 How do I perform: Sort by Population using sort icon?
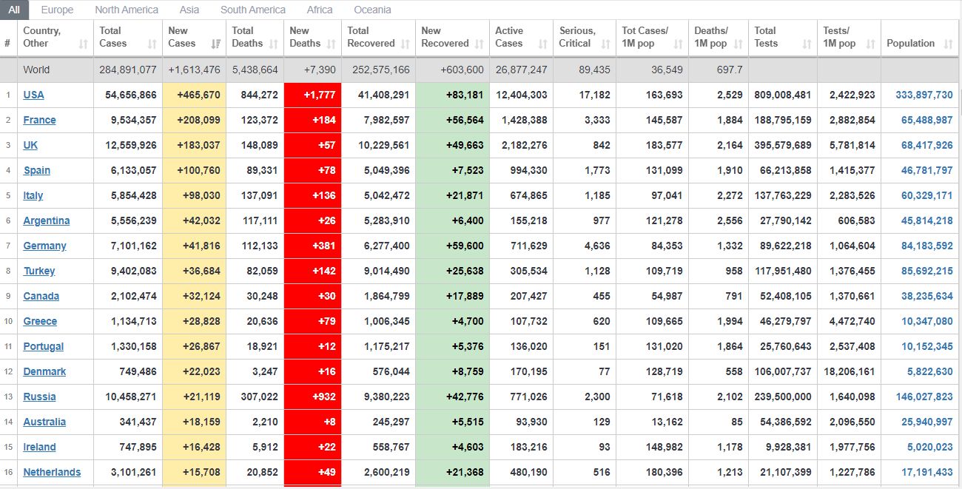pyautogui.click(x=948, y=44)
